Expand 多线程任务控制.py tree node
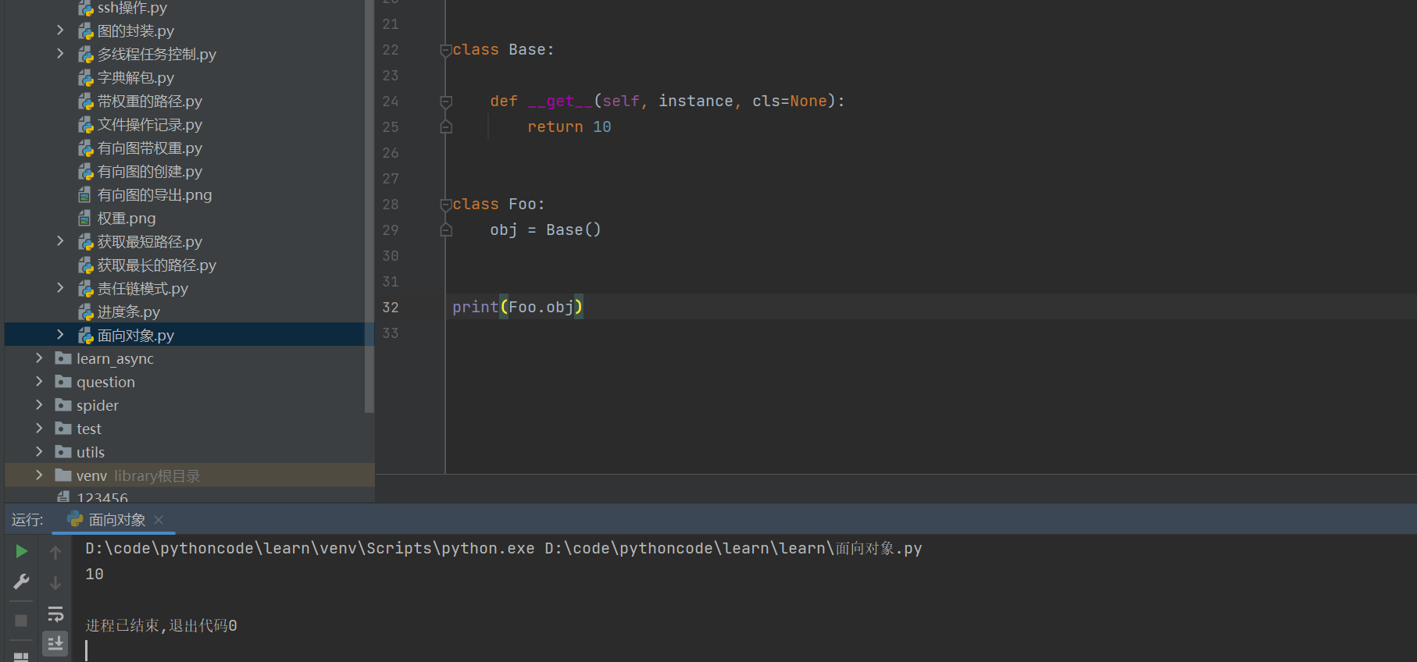Image resolution: width=1417 pixels, height=662 pixels. [x=60, y=54]
